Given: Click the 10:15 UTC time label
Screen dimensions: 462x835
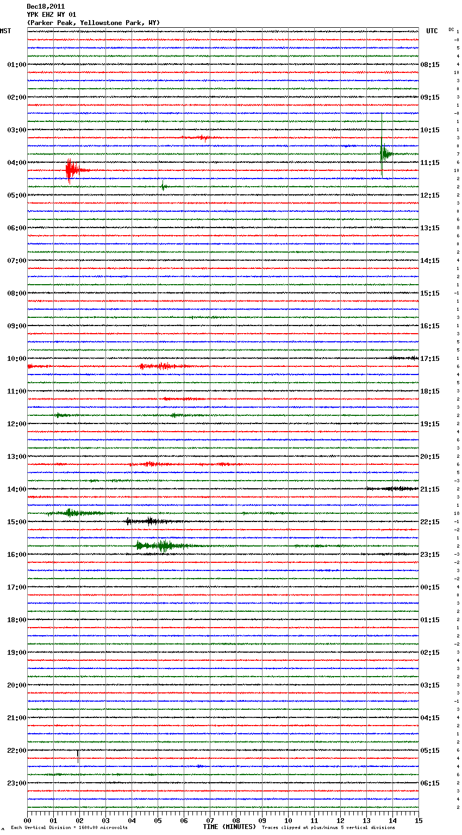Looking at the screenshot, I should 430,130.
